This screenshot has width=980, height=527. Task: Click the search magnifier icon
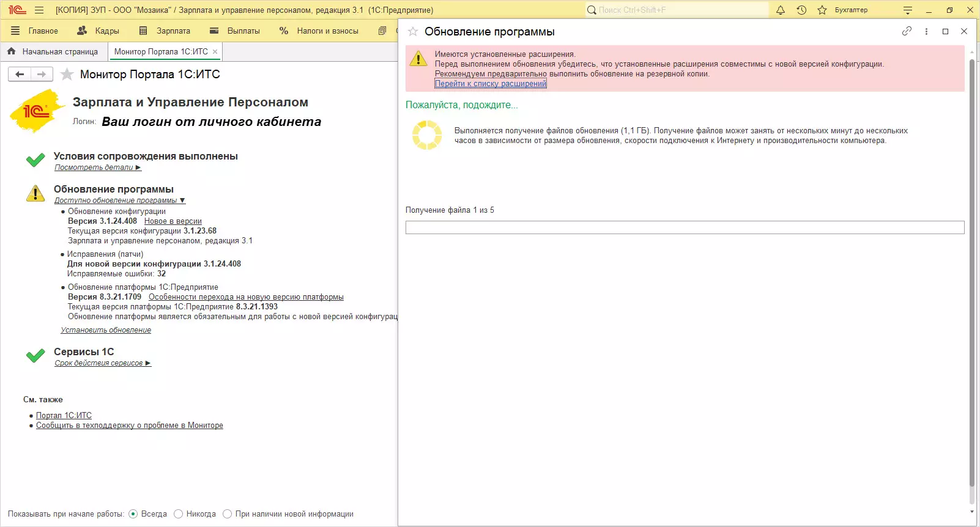coord(592,10)
